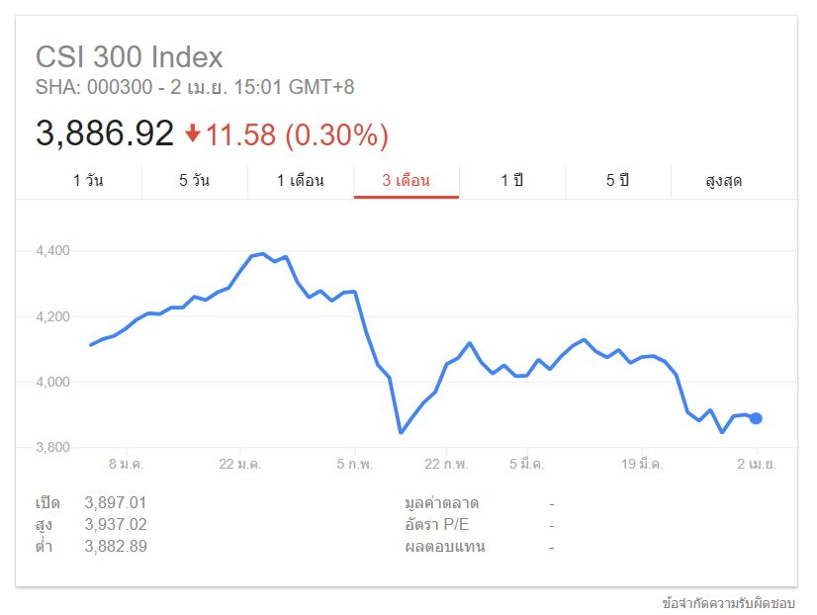Click the red down arrow icon
This screenshot has height=615, width=817.
pos(193,133)
